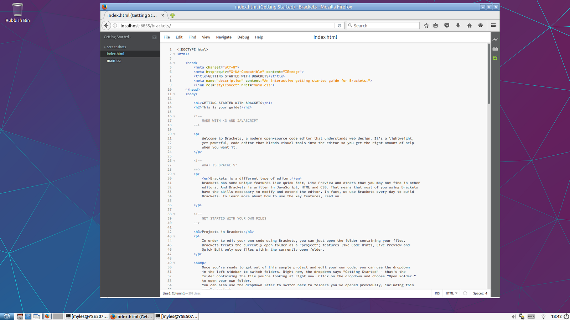Open the Pocket save icon
This screenshot has height=320, width=570.
447,26
